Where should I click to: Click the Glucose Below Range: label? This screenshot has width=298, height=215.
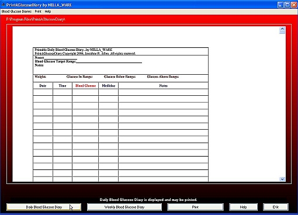(x=120, y=77)
